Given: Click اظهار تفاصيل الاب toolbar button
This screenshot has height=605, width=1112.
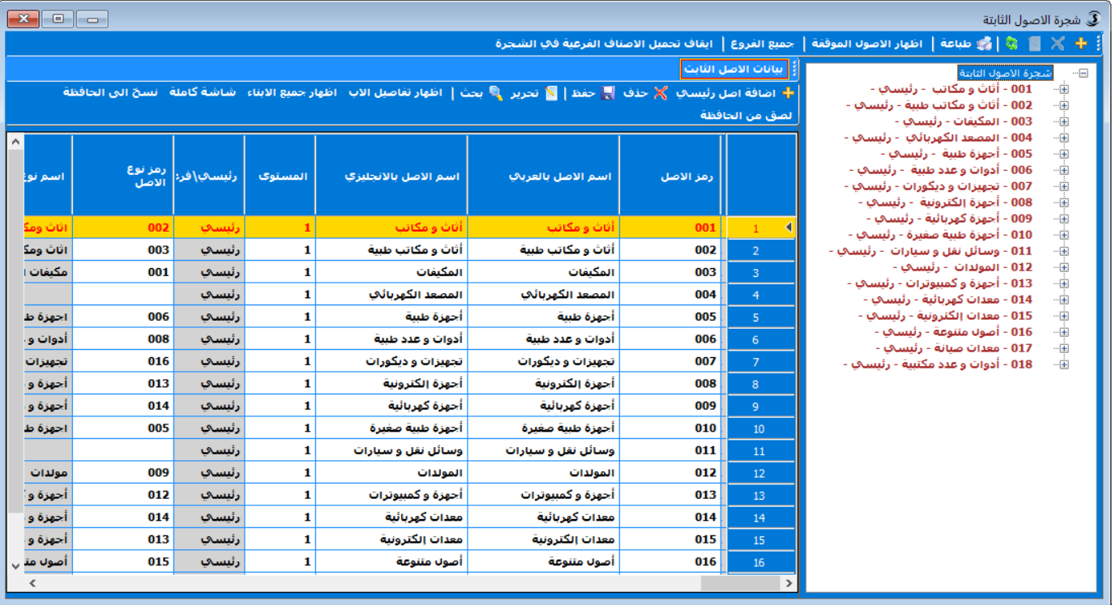Looking at the screenshot, I should 396,93.
